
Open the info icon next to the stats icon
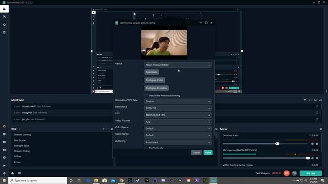click(x=19, y=173)
